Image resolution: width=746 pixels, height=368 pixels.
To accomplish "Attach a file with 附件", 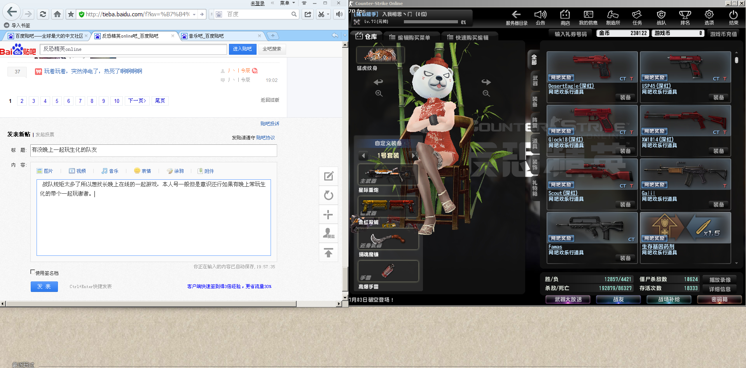I will (x=206, y=171).
